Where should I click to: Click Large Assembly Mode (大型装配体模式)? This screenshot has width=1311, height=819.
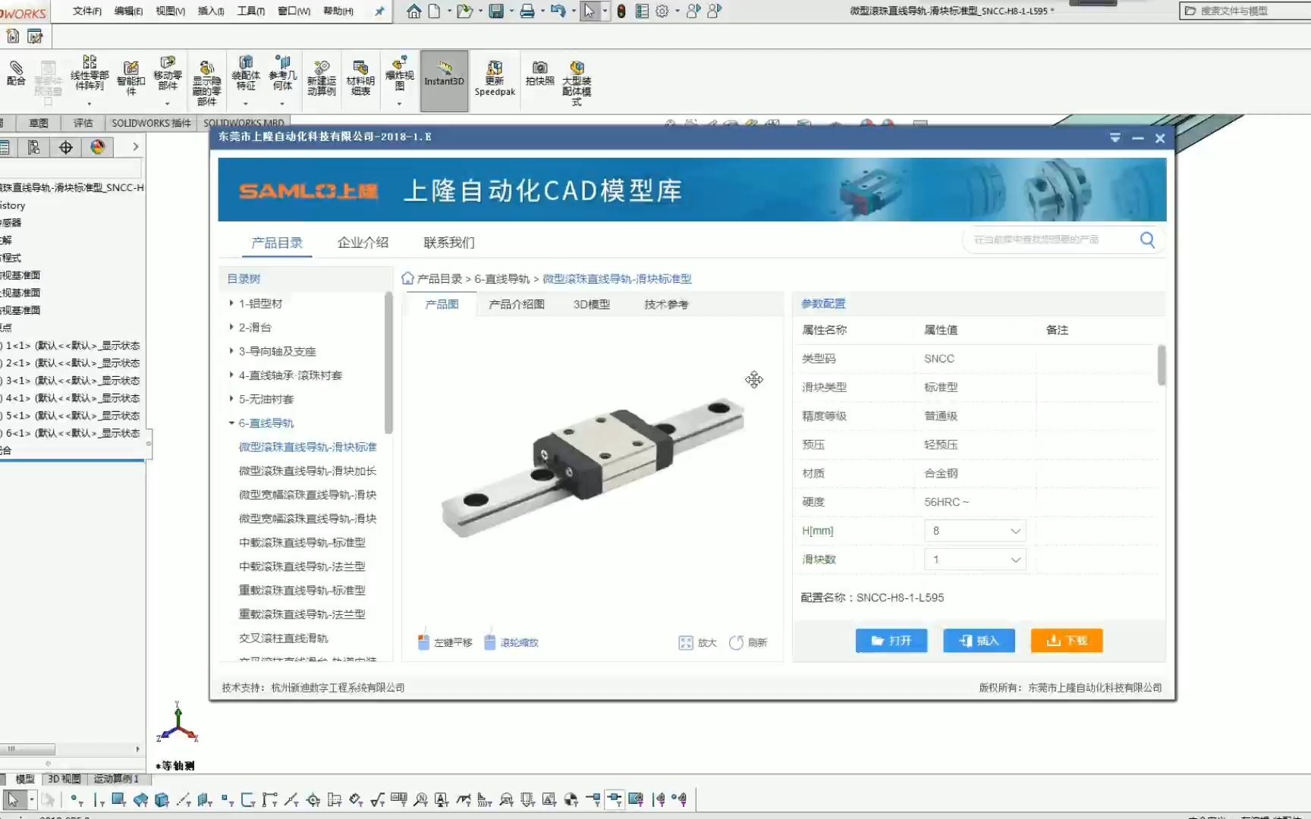[577, 83]
